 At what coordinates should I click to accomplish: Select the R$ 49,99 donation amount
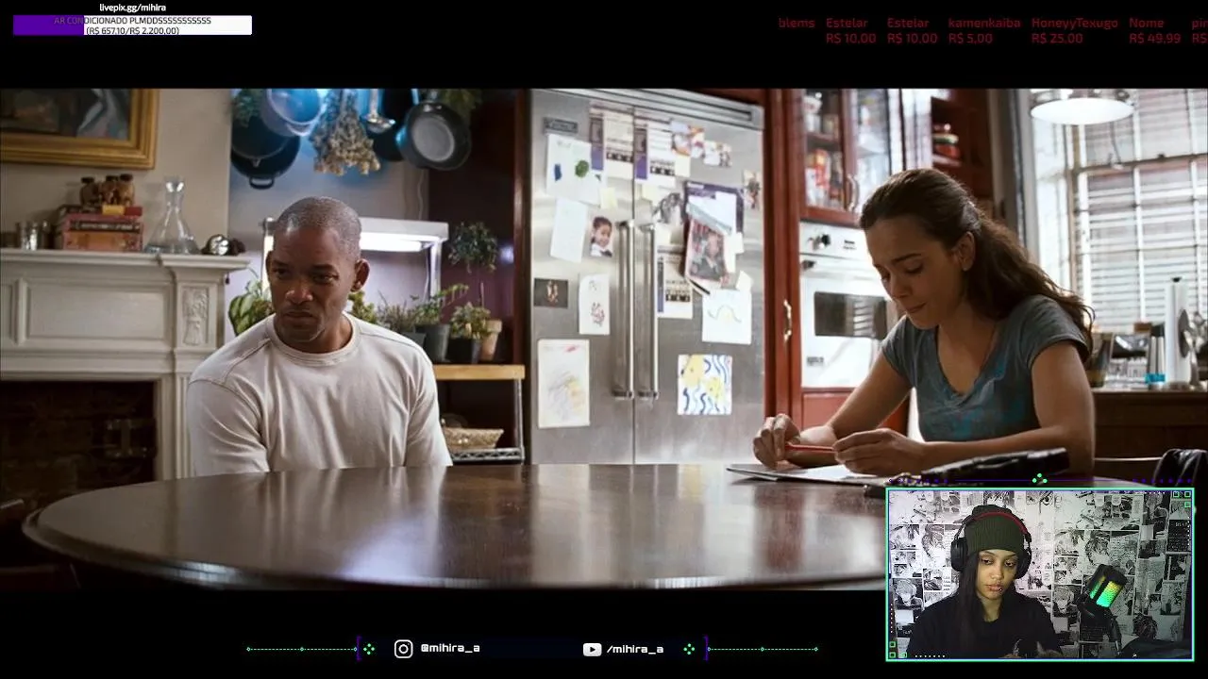[x=1154, y=39]
